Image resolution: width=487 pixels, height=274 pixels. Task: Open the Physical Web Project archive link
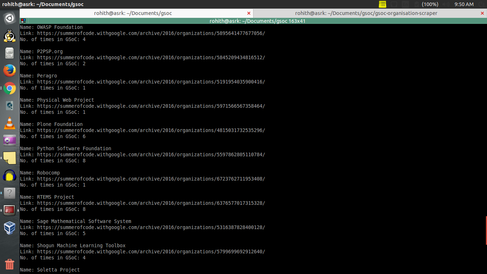point(151,106)
